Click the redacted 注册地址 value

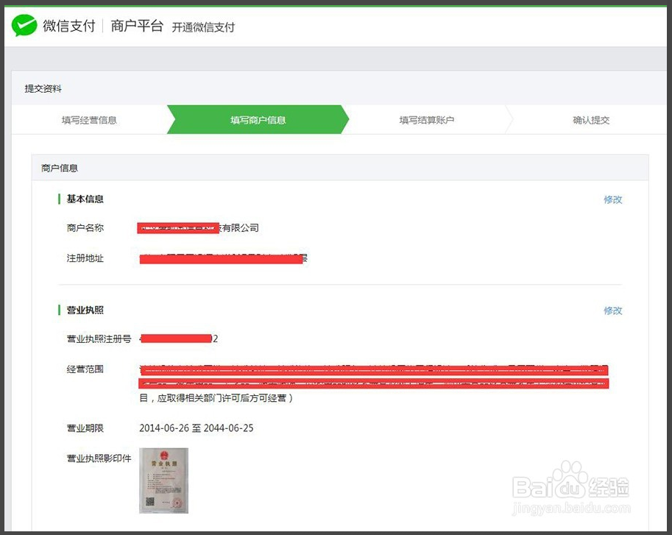(x=222, y=259)
